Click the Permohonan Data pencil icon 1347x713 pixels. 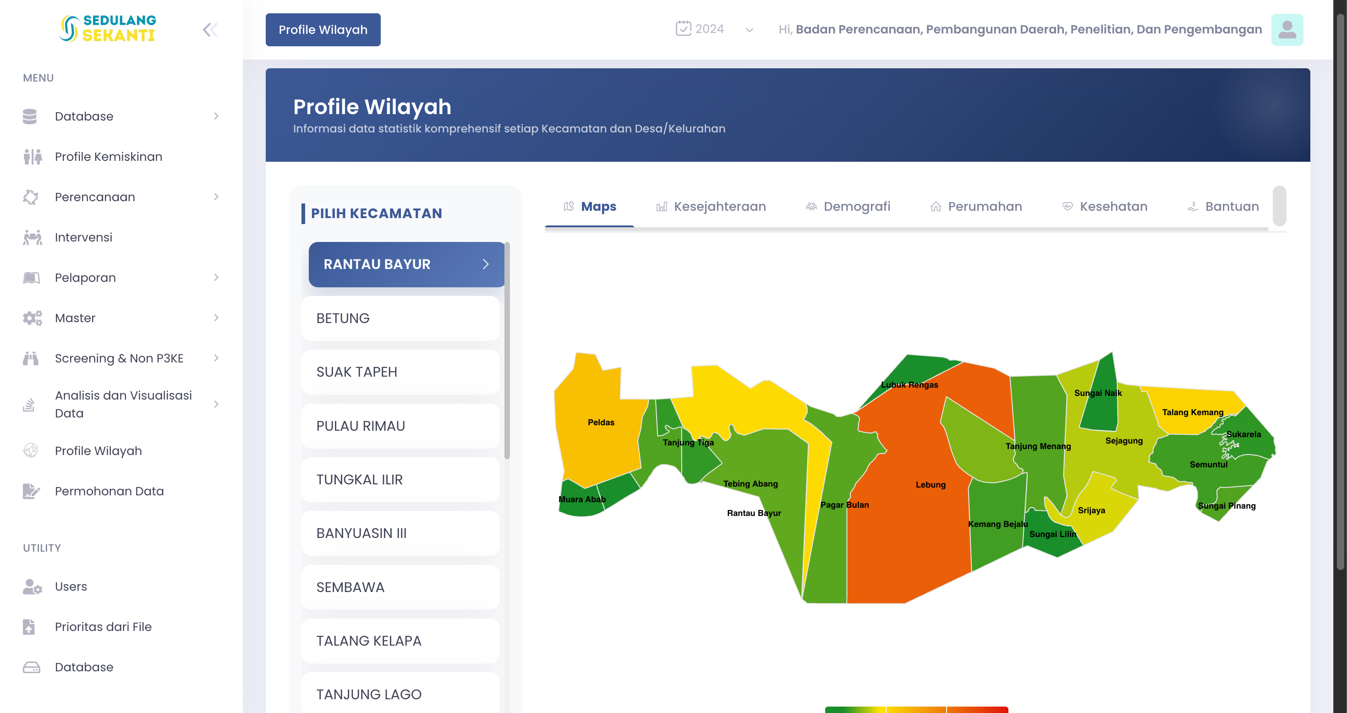[31, 491]
